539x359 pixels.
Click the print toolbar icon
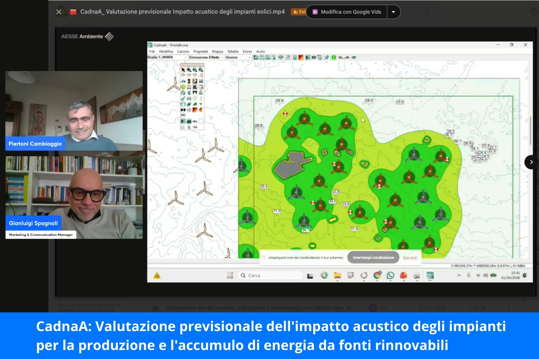pyautogui.click(x=281, y=58)
